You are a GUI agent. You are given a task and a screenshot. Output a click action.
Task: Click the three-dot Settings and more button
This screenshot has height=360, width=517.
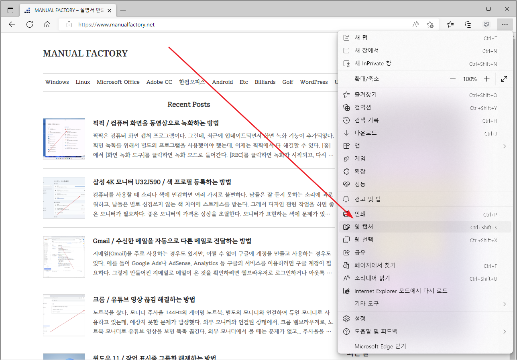tap(505, 24)
